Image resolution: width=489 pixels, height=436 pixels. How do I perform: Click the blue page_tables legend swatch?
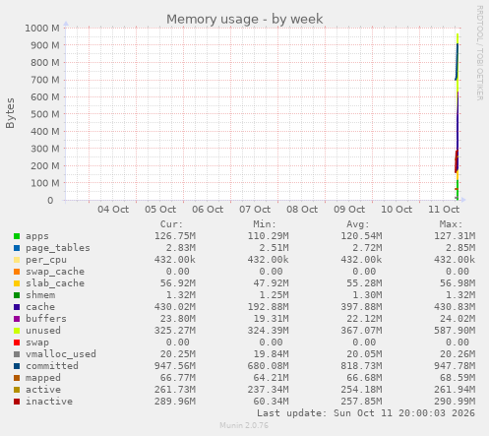tap(17, 248)
